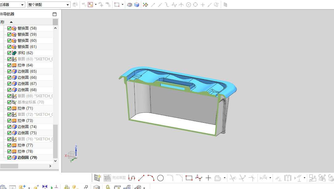Select the 边倒圆 (79) feature

pos(27,158)
